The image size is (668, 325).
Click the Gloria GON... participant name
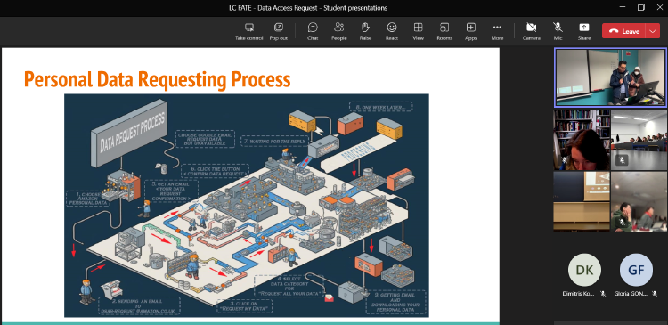(631, 294)
